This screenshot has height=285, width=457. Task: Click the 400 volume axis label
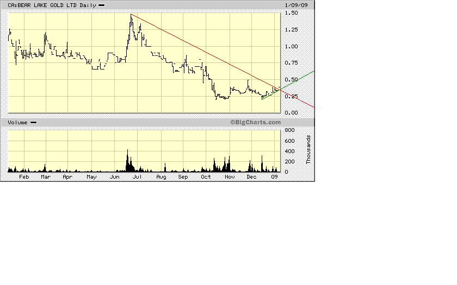click(289, 151)
